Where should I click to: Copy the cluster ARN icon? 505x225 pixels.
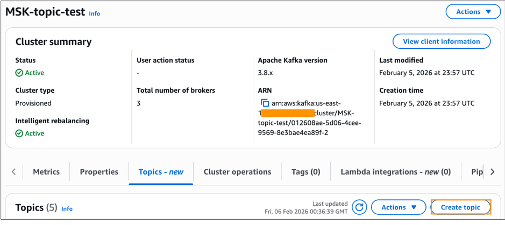(265, 103)
